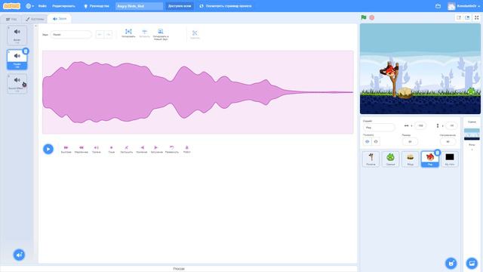The width and height of the screenshot is (483, 272).
Task: Switch to the Код tab
Action: click(11, 19)
